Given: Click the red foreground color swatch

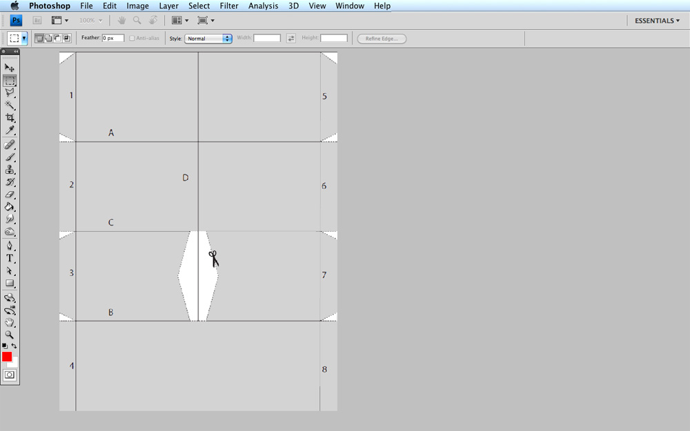Looking at the screenshot, I should [x=7, y=357].
